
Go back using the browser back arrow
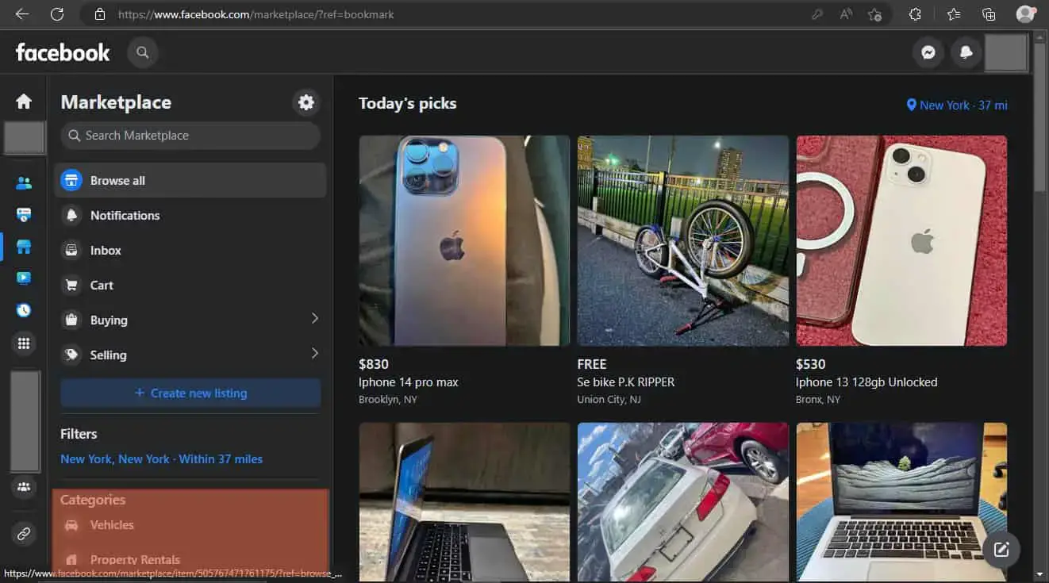[22, 14]
